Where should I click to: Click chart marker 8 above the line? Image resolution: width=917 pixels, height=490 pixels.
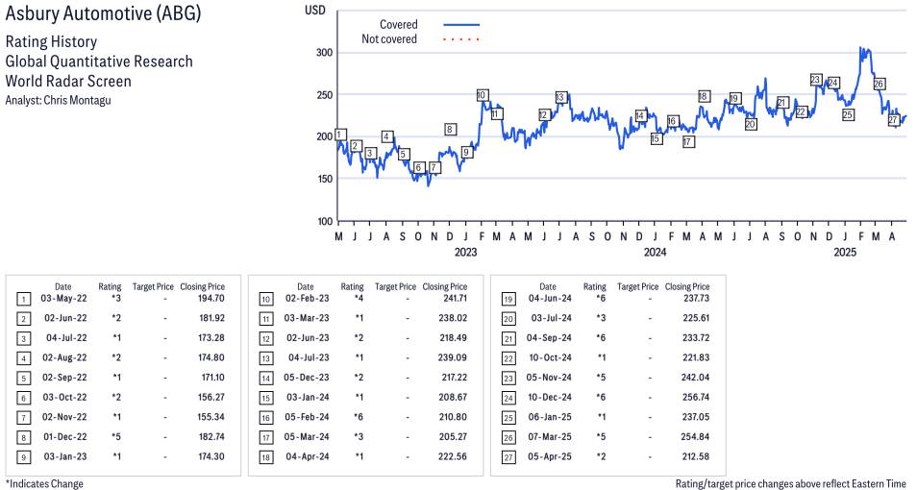tap(450, 129)
